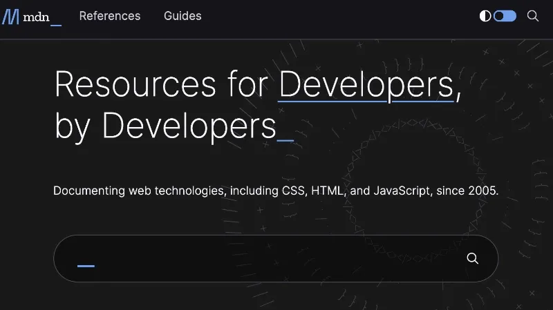This screenshot has height=310, width=553.
Task: Click the header magnifying glass search icon
Action: [533, 16]
